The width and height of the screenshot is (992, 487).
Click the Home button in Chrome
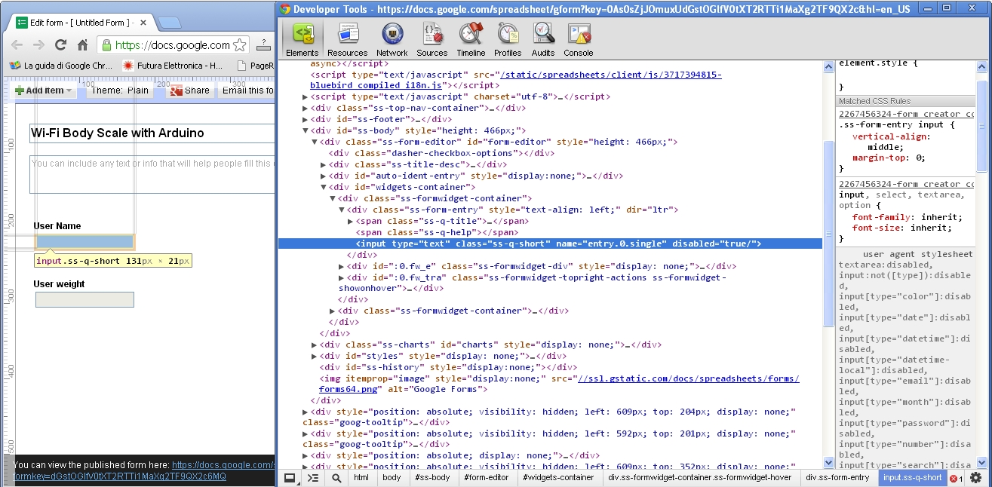[x=83, y=44]
